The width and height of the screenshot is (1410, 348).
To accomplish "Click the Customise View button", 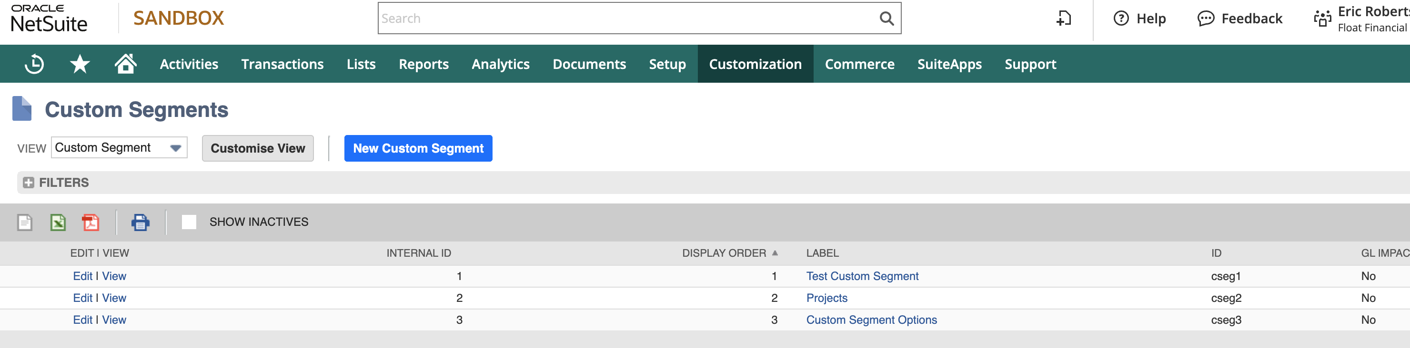I will coord(258,148).
